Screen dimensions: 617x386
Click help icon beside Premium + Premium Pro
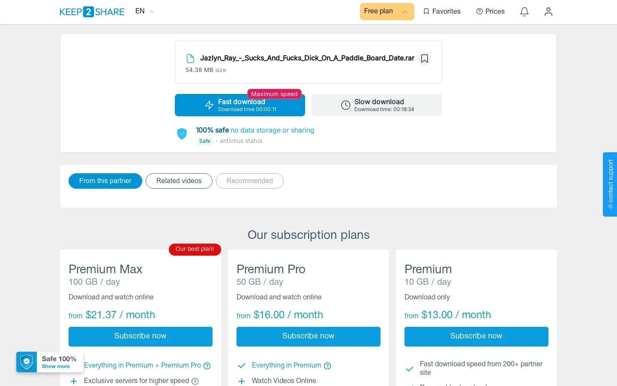click(x=207, y=366)
